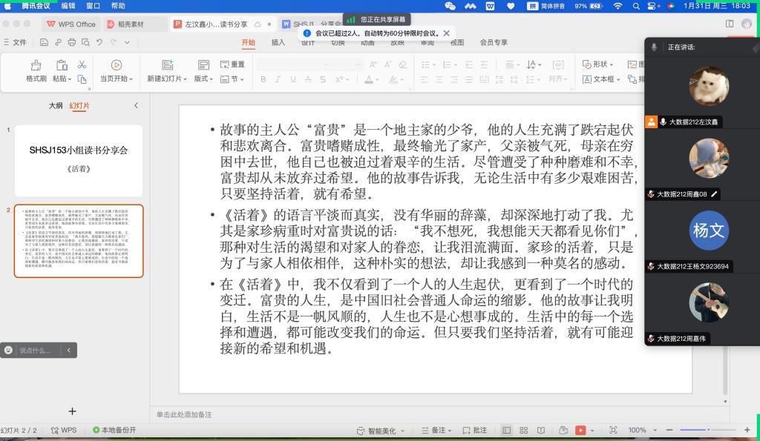Expand the 版式 layout dropdown

click(x=203, y=79)
